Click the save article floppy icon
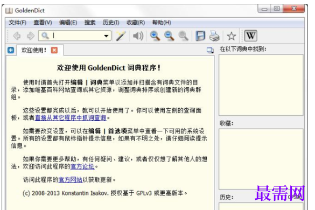Image resolution: width=315 pixels, height=210 pixels. (200, 36)
